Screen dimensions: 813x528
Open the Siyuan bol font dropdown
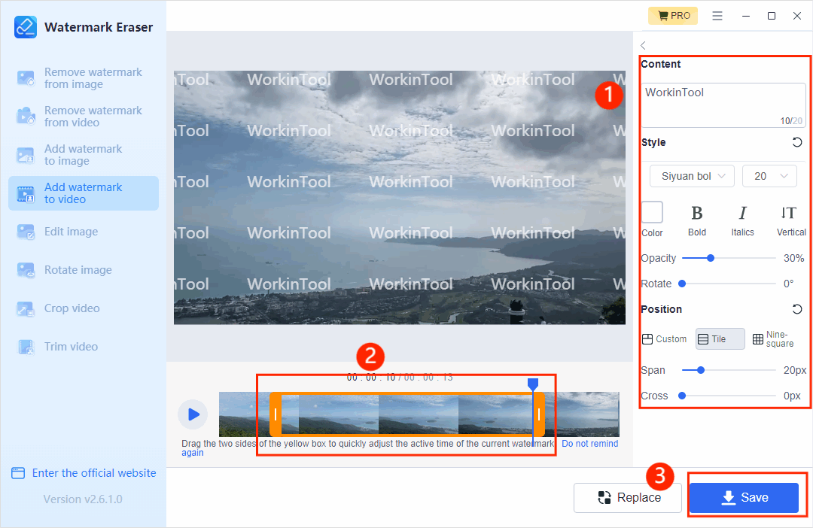[x=692, y=176]
